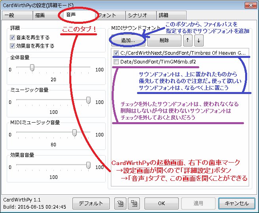Click the 削除 button
This screenshot has height=213, width=259.
pyautogui.click(x=164, y=40)
